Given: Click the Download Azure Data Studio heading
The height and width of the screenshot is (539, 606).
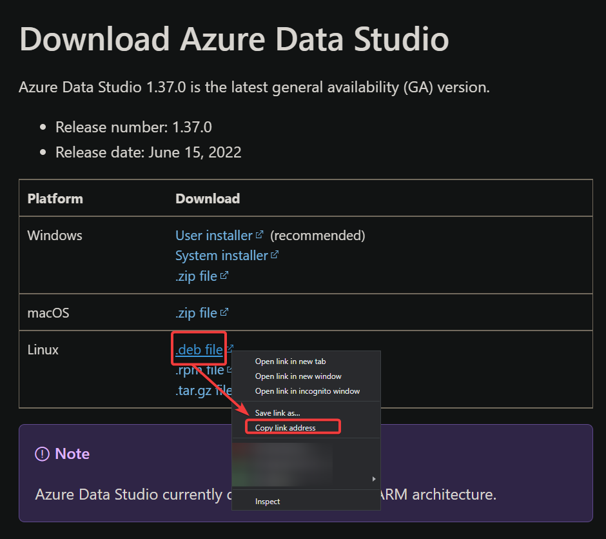Looking at the screenshot, I should pos(234,39).
